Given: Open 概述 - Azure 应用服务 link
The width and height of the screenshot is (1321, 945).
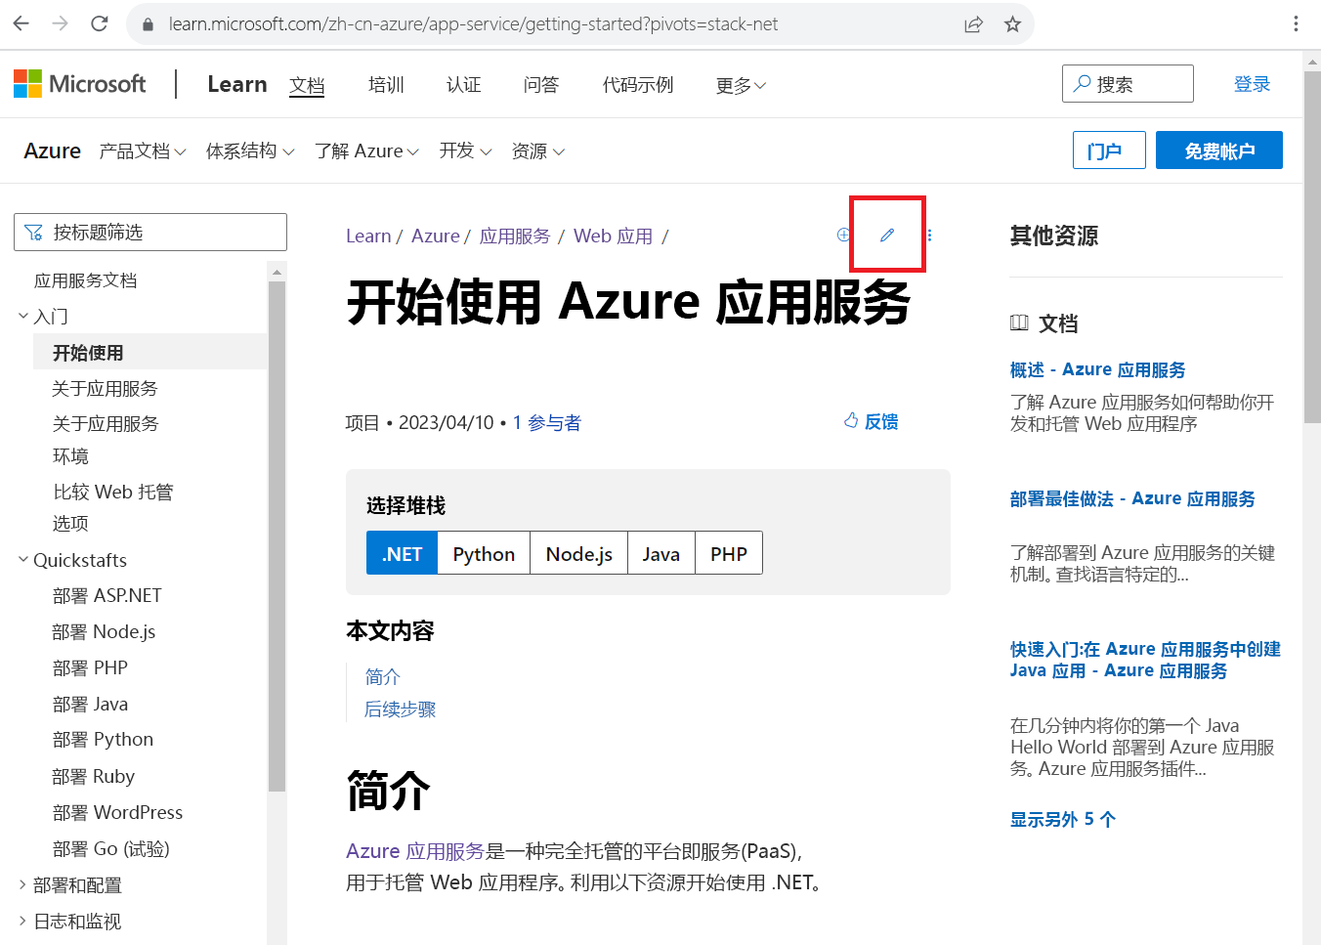Looking at the screenshot, I should pyautogui.click(x=1098, y=369).
